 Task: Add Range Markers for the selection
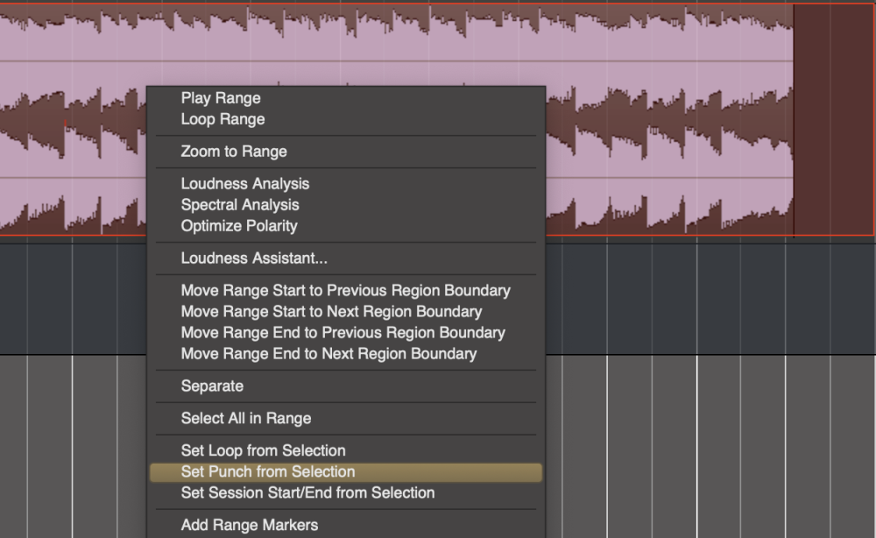[251, 524]
